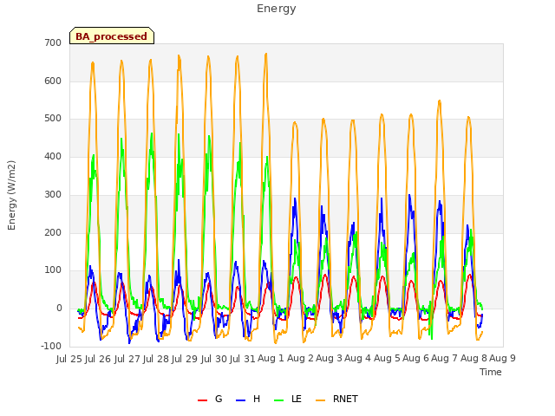Click the orange RNET legend swatch
The image size is (555, 416).
[320, 400]
